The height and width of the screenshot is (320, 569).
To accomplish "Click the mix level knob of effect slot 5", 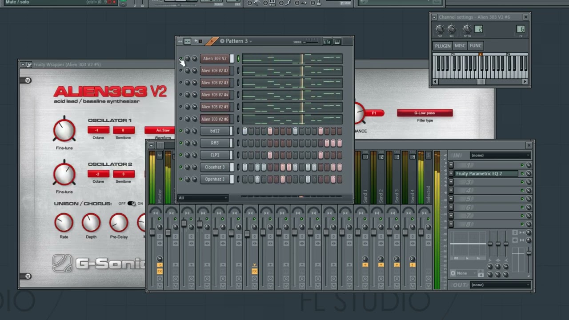I will [529, 199].
